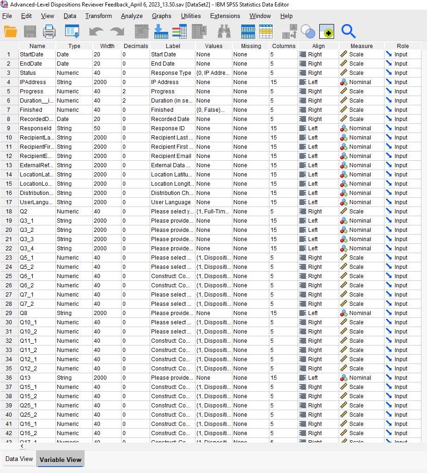427x473 pixels.
Task: Click the Search magnifying glass icon
Action: tap(348, 31)
